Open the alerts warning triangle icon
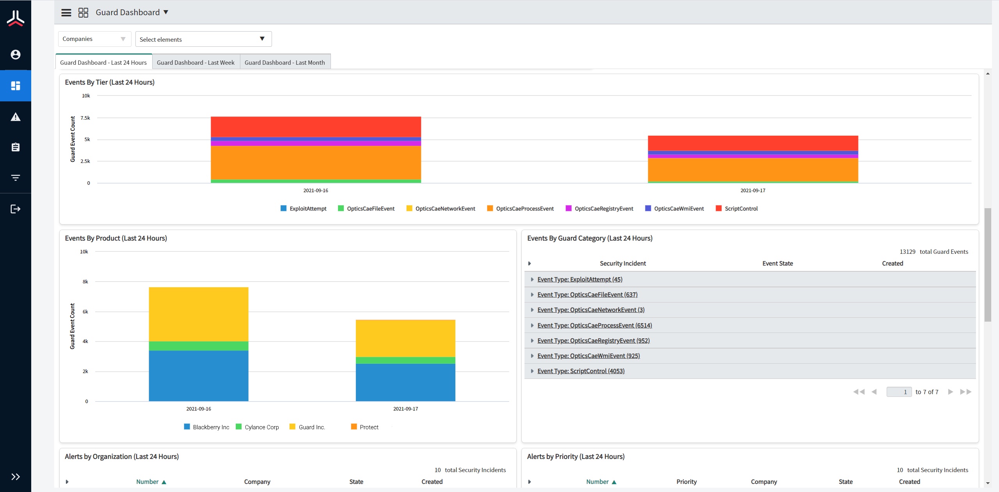The height and width of the screenshot is (492, 999). tap(16, 117)
